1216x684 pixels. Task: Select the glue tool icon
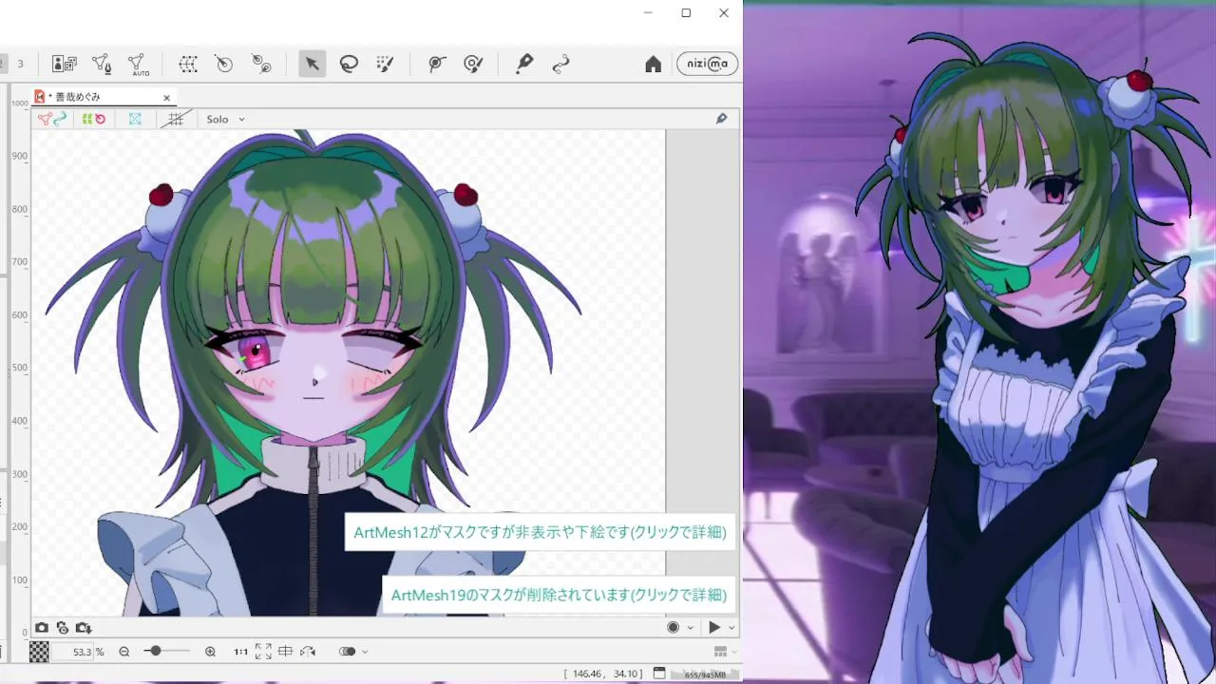[436, 64]
